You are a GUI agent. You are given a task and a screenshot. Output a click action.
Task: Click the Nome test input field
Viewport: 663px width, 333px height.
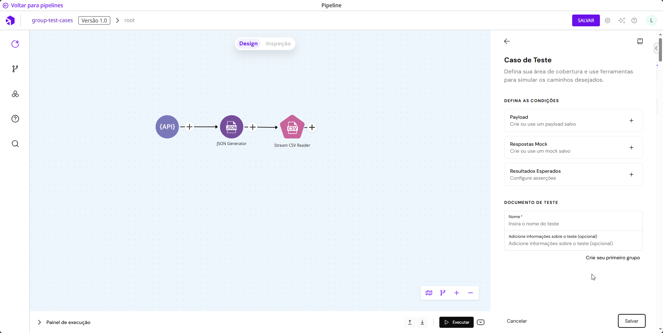pyautogui.click(x=573, y=224)
